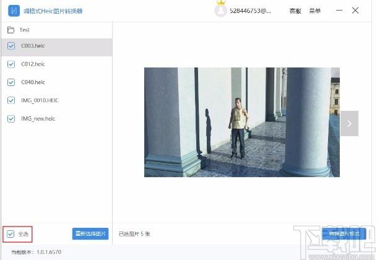Click the Test folder icon
The height and width of the screenshot is (260, 377).
[x=11, y=30]
